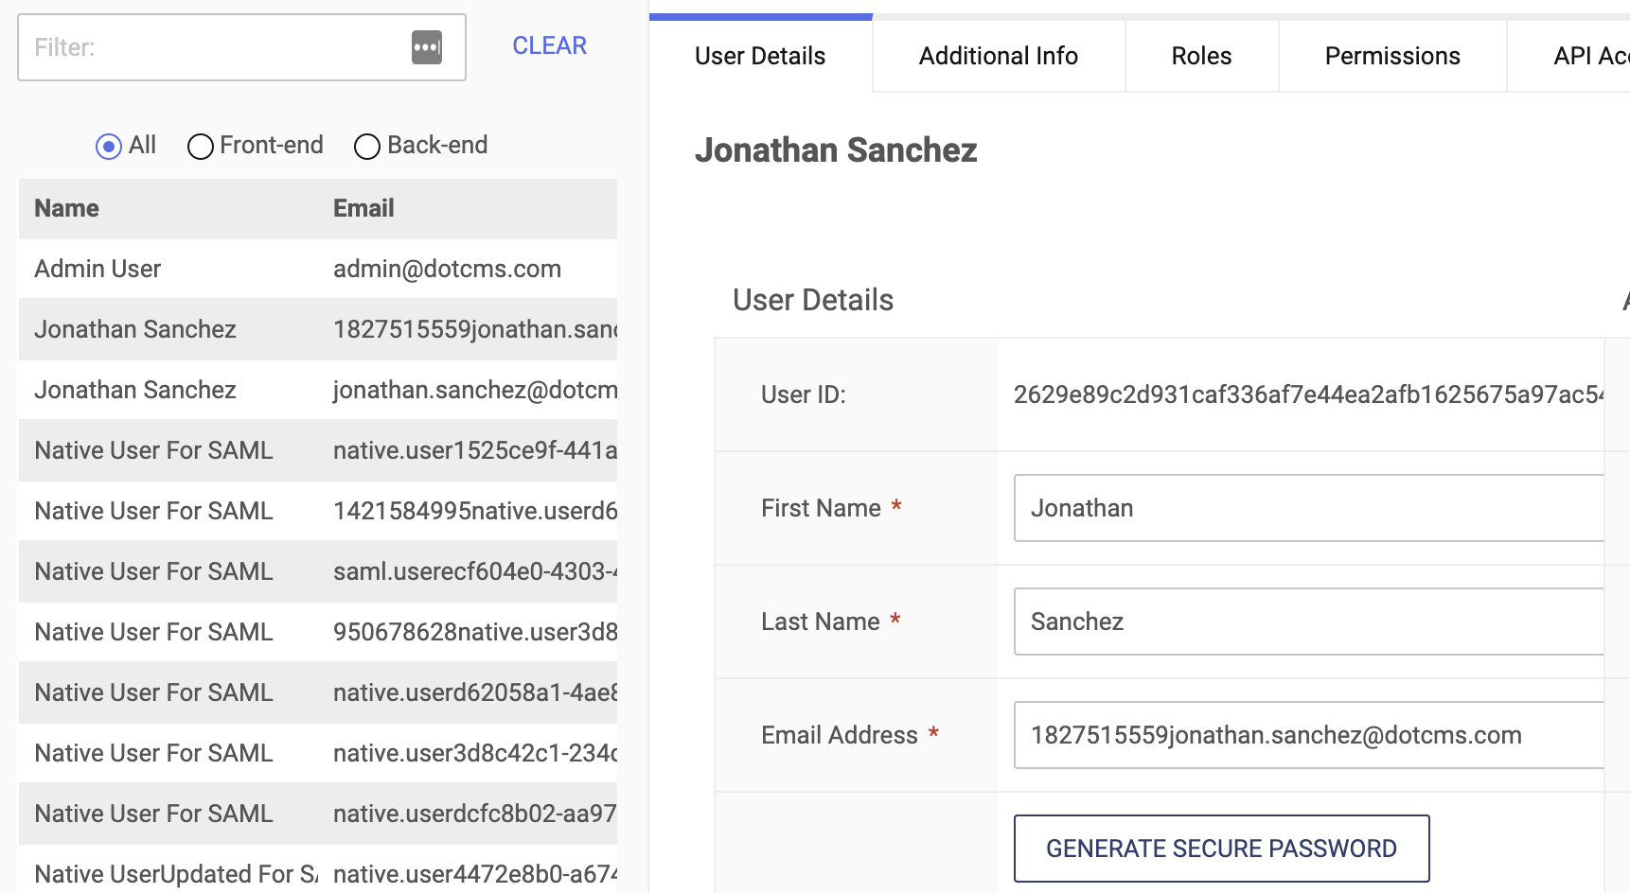Image resolution: width=1630 pixels, height=893 pixels.
Task: Click GENERATE SECURE PASSWORD
Action: click(x=1221, y=849)
